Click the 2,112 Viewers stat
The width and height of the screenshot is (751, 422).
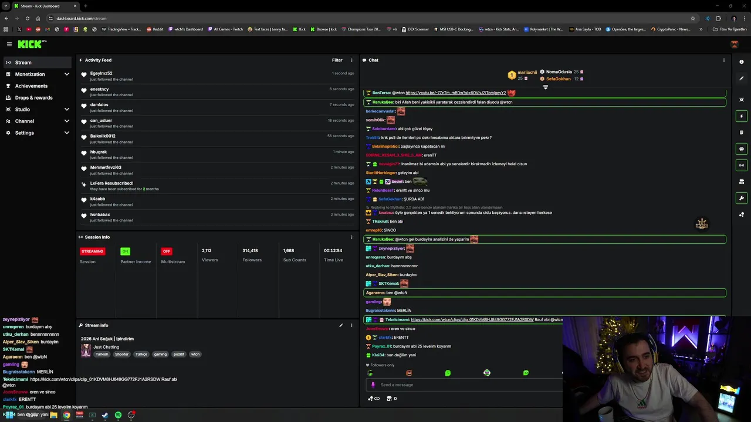point(209,255)
